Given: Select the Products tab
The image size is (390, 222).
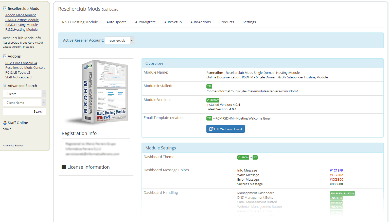Looking at the screenshot, I should [227, 22].
